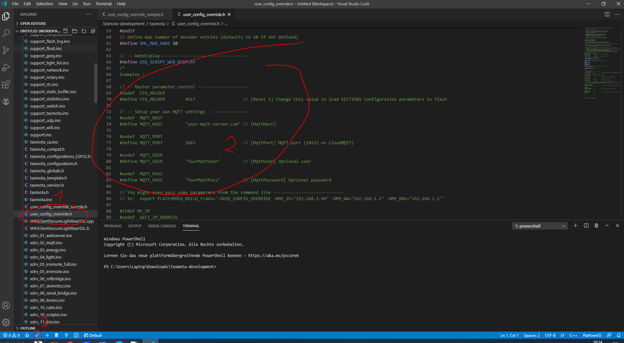Image resolution: width=624 pixels, height=343 pixels.
Task: Open the feedback icon in status bar
Action: (x=609, y=335)
